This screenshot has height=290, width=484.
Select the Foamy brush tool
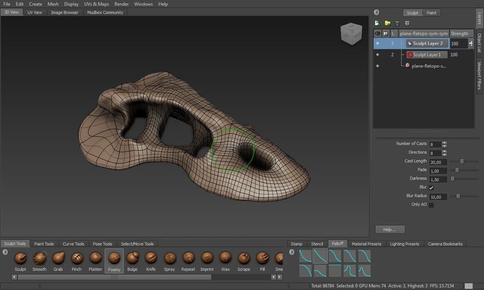pos(114,261)
